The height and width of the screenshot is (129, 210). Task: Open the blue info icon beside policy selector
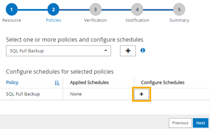tap(143, 50)
